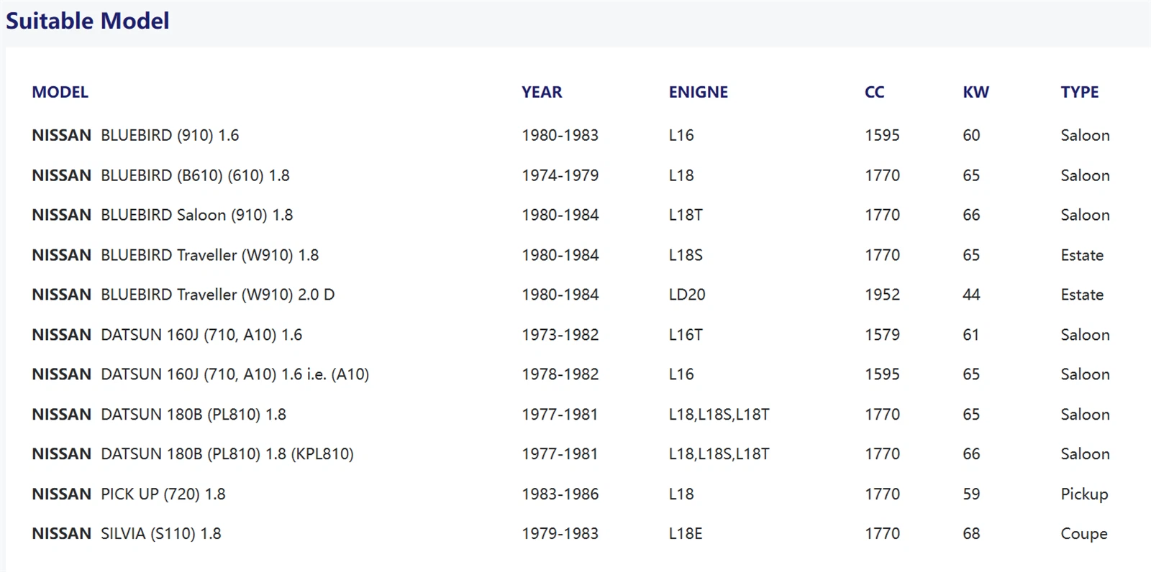Viewport: 1151px width, 572px height.
Task: Select KW value 60
Action: (971, 135)
